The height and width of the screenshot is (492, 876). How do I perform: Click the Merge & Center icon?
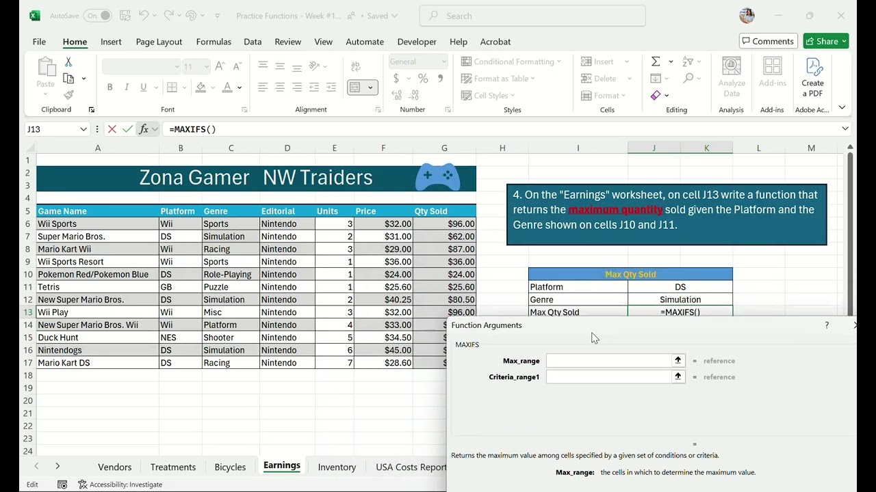pyautogui.click(x=355, y=87)
